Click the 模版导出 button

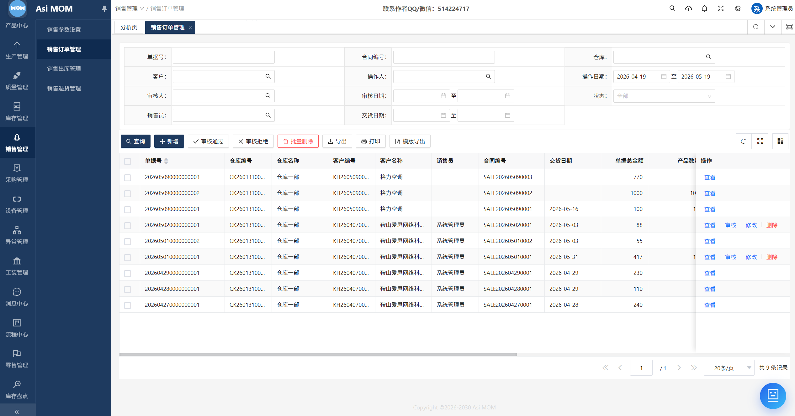410,141
